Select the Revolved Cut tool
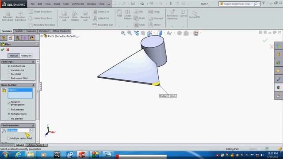The height and width of the screenshot is (159, 283). (85, 16)
